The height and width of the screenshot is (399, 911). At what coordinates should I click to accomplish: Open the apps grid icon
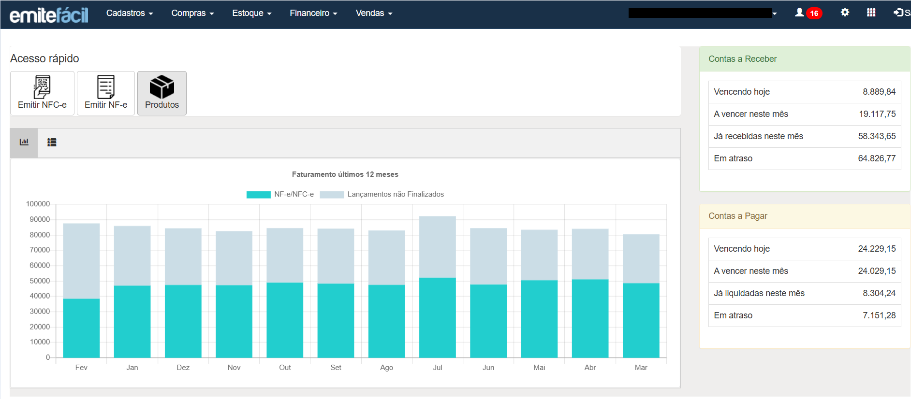click(x=871, y=13)
